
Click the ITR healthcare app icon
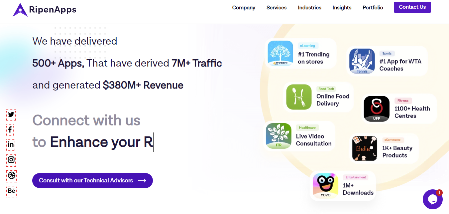pos(279,136)
